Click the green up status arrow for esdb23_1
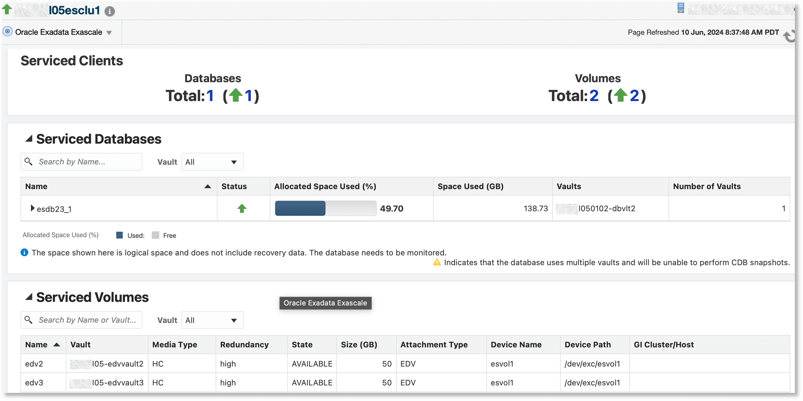The height and width of the screenshot is (401, 803). pyautogui.click(x=242, y=208)
